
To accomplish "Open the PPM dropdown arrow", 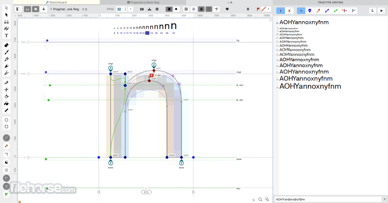I will (x=131, y=9).
